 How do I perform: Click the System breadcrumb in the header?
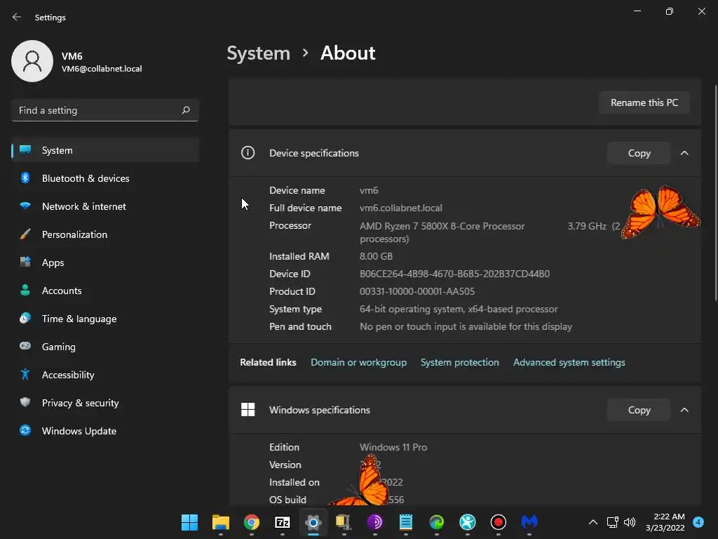pos(258,53)
